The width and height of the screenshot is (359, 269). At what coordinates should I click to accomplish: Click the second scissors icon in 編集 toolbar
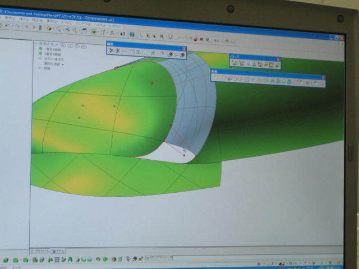pyautogui.click(x=117, y=51)
